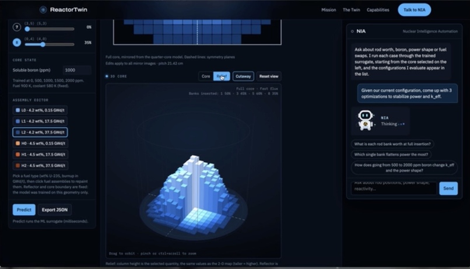Click the NIA chat message input

pyautogui.click(x=394, y=188)
